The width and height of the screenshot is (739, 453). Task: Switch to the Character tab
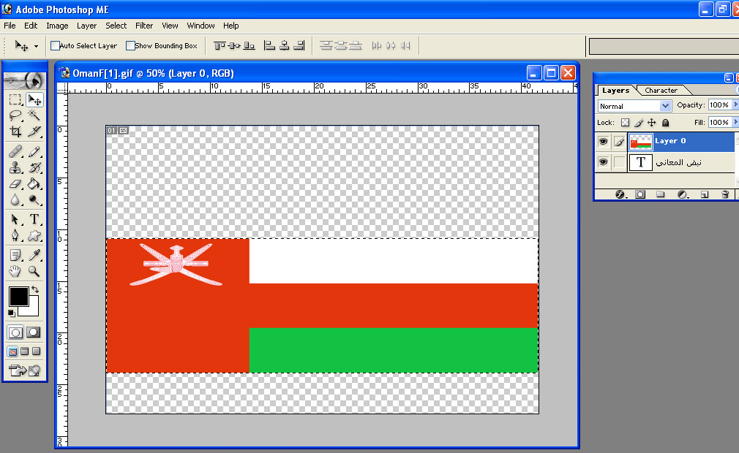(661, 91)
